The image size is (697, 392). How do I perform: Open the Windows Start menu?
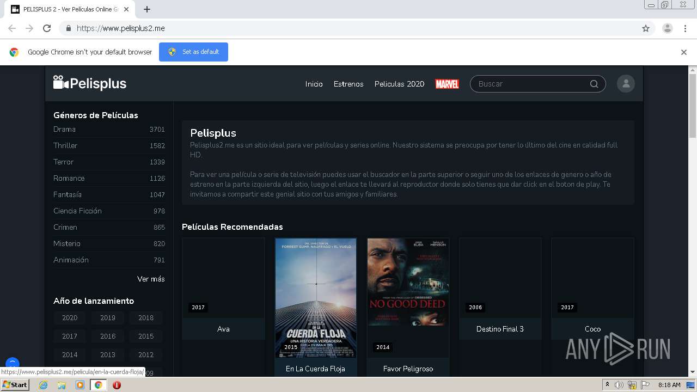pyautogui.click(x=15, y=385)
